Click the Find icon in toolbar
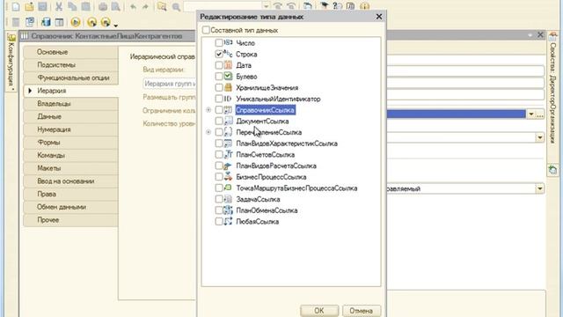 coord(162,6)
